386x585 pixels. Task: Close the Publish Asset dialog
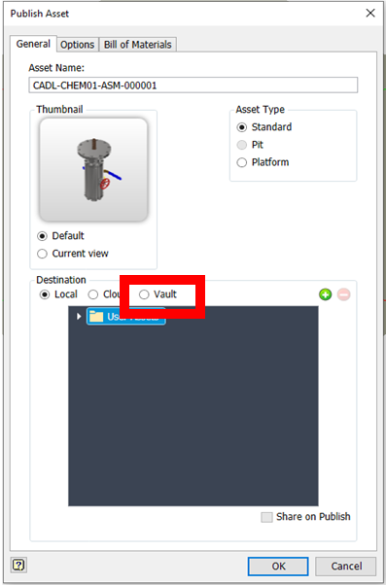pyautogui.click(x=370, y=13)
